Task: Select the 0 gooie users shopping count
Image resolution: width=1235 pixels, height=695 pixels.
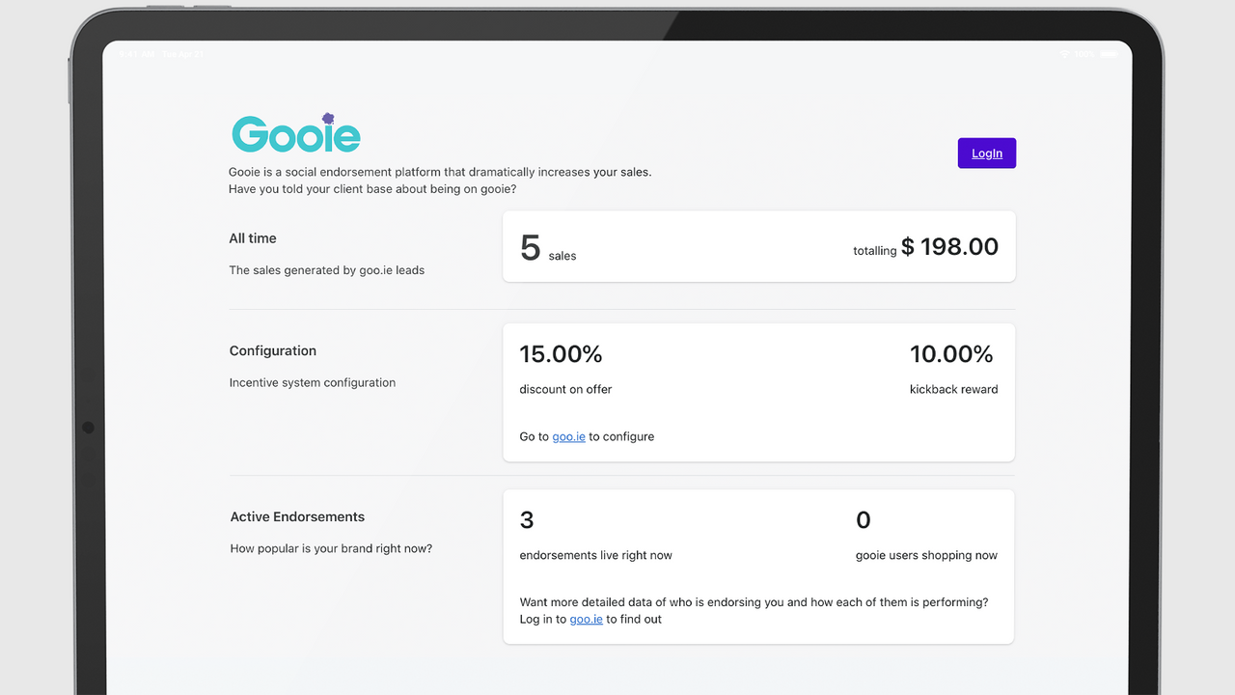Action: (864, 520)
